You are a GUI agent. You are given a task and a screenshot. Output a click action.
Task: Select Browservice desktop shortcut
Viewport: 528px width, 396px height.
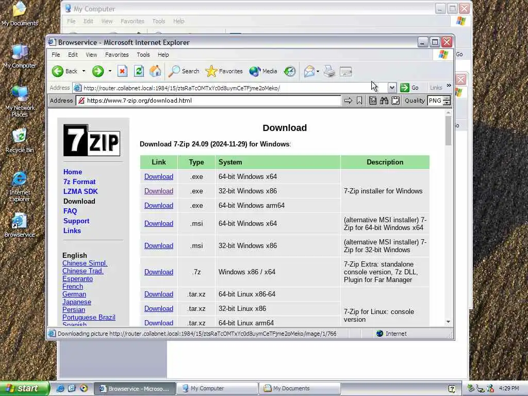pos(20,225)
